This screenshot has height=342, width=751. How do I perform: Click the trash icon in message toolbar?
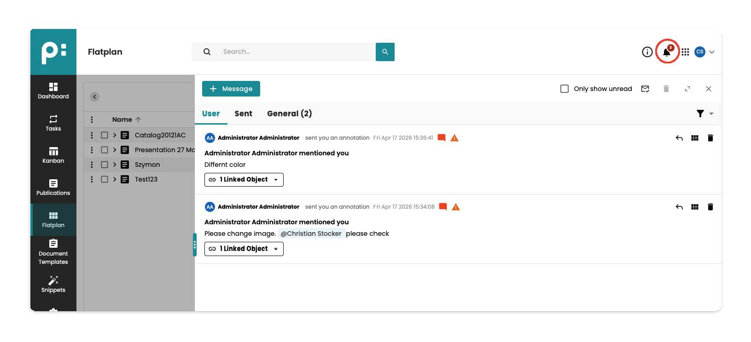coord(666,89)
